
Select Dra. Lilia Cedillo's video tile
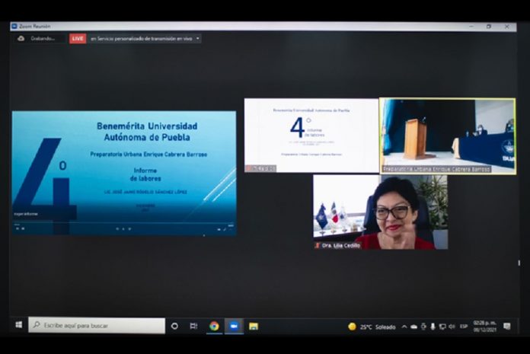380,212
